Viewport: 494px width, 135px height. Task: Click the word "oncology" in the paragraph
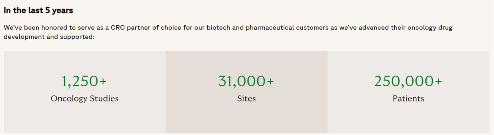click(422, 28)
